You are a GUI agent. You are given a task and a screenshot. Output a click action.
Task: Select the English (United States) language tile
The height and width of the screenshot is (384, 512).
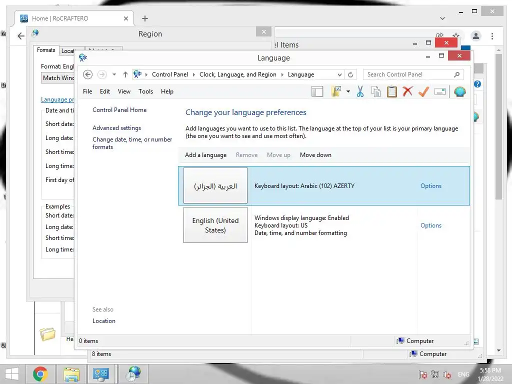click(x=215, y=225)
